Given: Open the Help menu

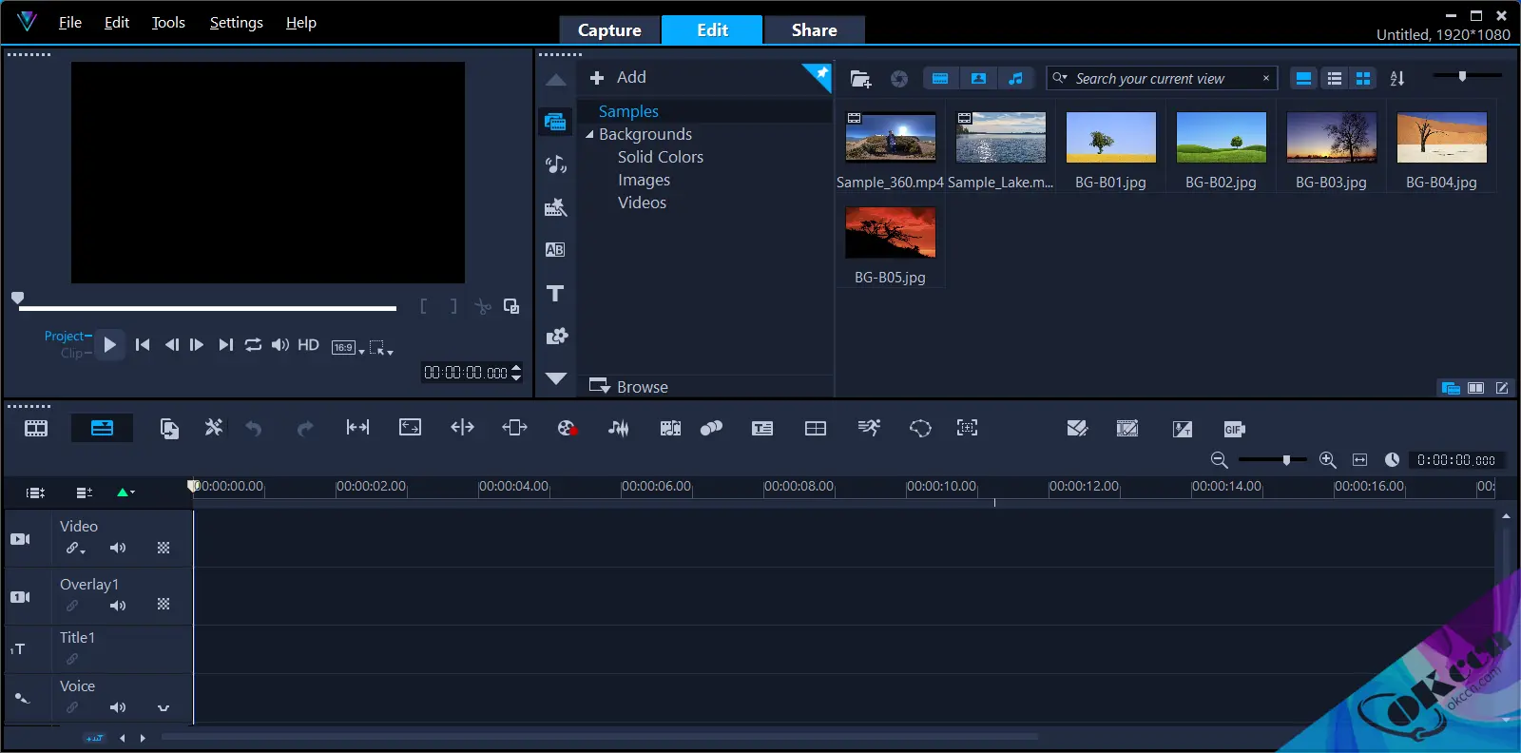Looking at the screenshot, I should click(301, 23).
